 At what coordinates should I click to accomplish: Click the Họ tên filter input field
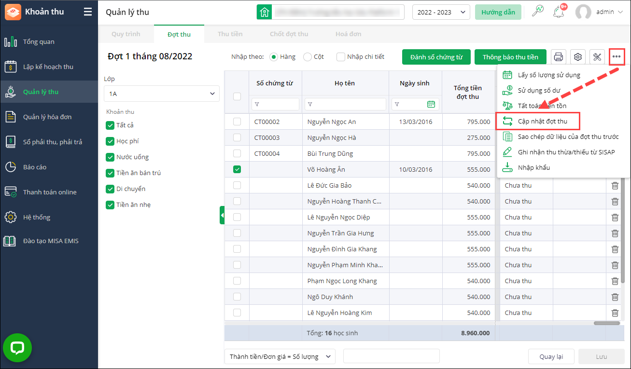coord(345,104)
